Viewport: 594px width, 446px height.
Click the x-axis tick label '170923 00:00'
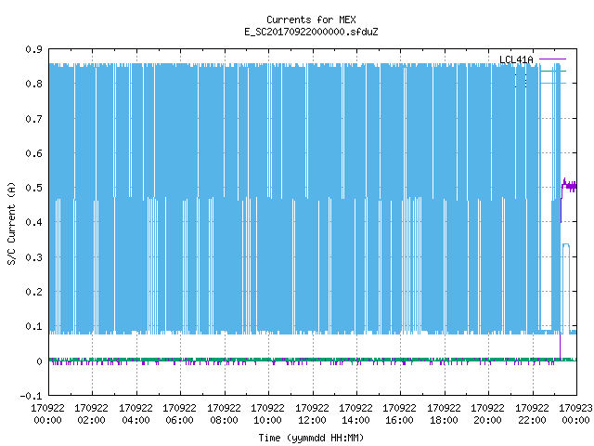coord(575,413)
